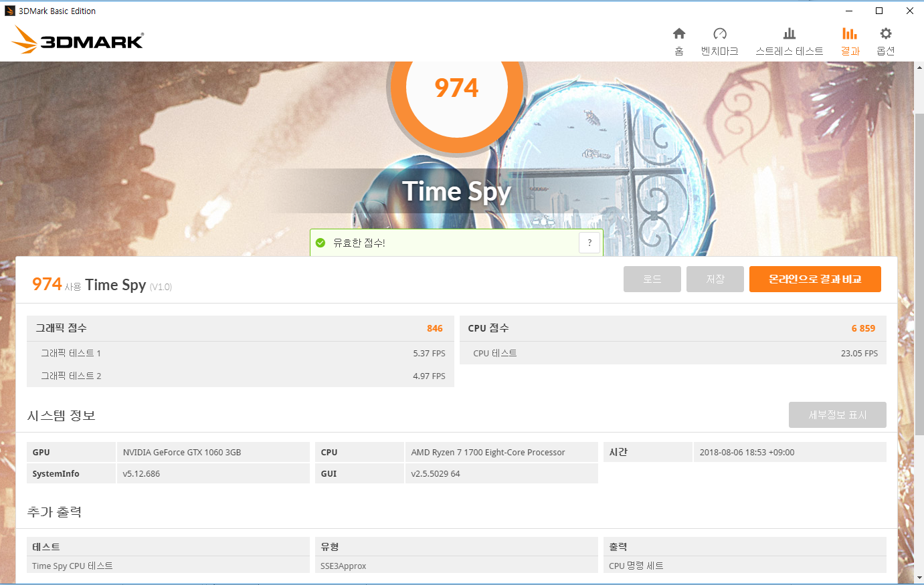Click the 23.05 FPS value
The width and height of the screenshot is (924, 585).
click(x=859, y=353)
